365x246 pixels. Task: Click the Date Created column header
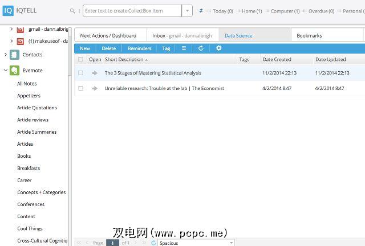click(x=277, y=60)
